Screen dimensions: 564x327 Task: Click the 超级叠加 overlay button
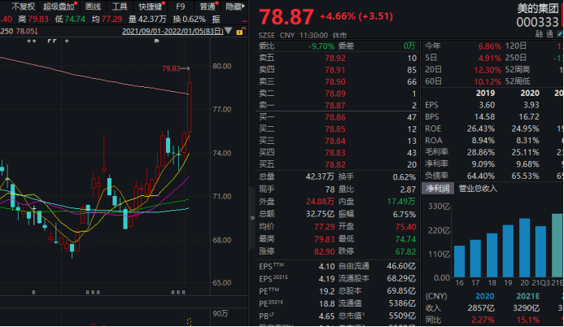click(x=59, y=6)
